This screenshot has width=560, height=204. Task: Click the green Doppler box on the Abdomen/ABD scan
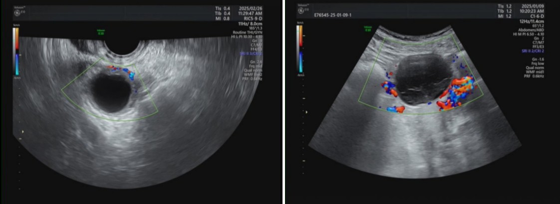pyautogui.click(x=421, y=74)
